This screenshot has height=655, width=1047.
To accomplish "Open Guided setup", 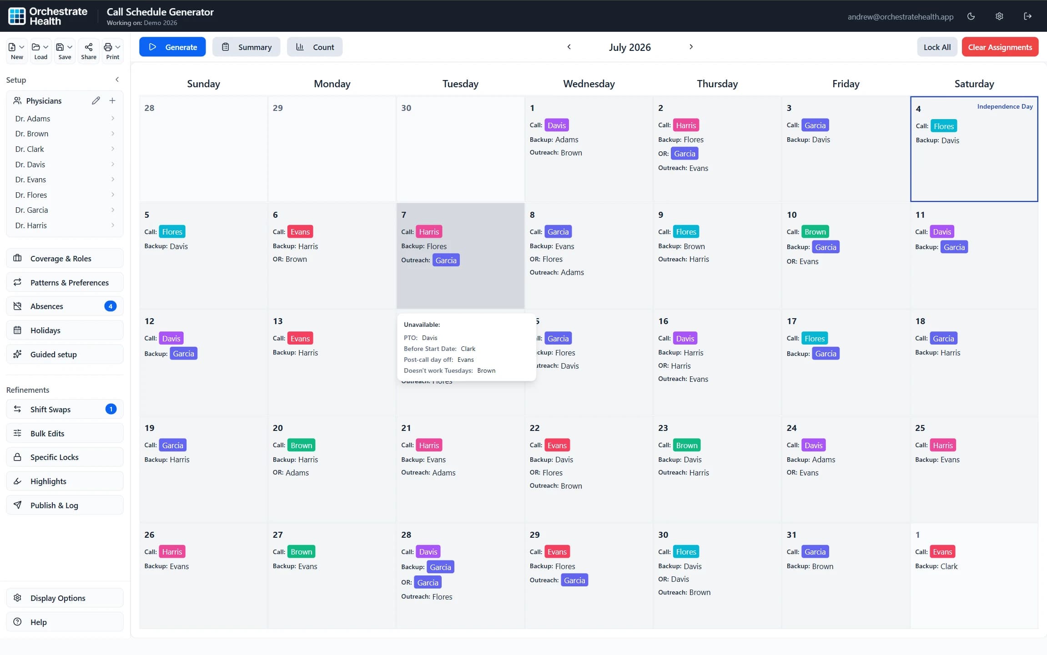I will (65, 354).
